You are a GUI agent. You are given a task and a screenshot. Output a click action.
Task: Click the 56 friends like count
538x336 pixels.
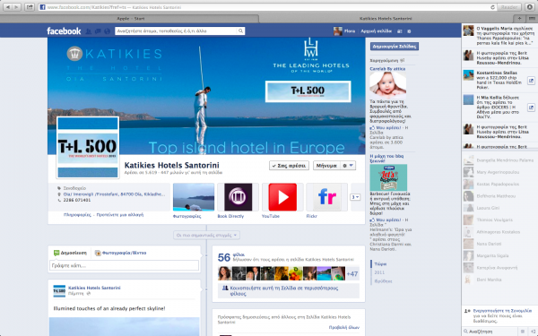point(223,257)
